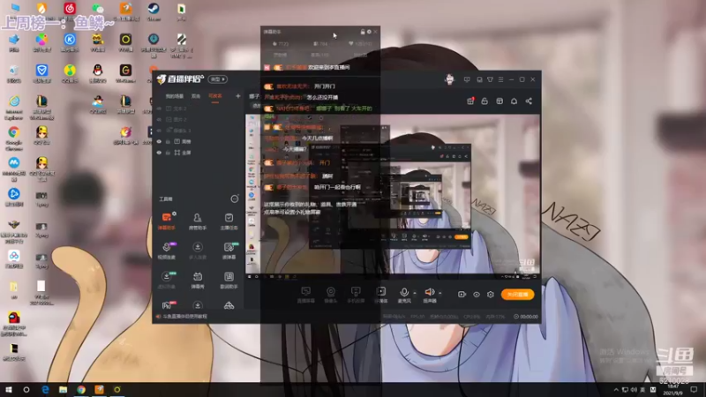Toggle lock icon in 弹幕助手 window title
The width and height of the screenshot is (706, 397).
(x=363, y=32)
